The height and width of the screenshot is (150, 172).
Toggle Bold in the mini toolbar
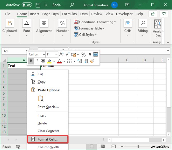pyautogui.click(x=31, y=61)
